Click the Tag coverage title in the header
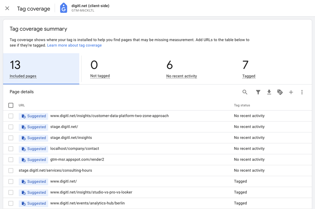This screenshot has width=315, height=209. coord(34,9)
